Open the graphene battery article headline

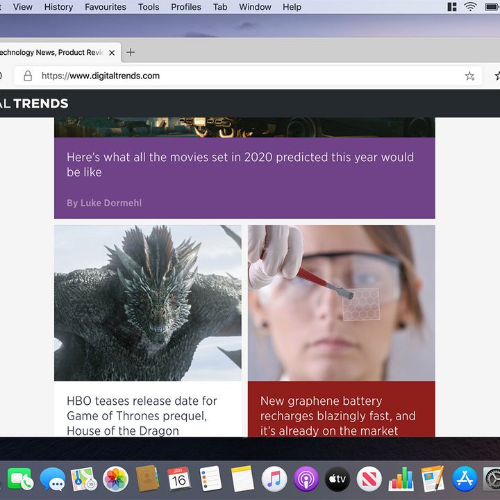(338, 415)
